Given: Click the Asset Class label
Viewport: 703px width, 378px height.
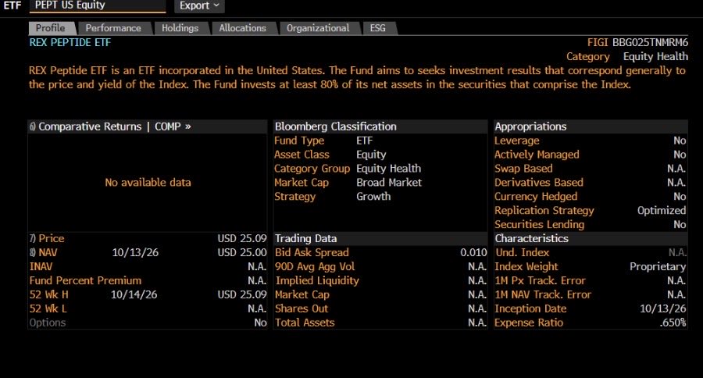Looking at the screenshot, I should pyautogui.click(x=302, y=155).
